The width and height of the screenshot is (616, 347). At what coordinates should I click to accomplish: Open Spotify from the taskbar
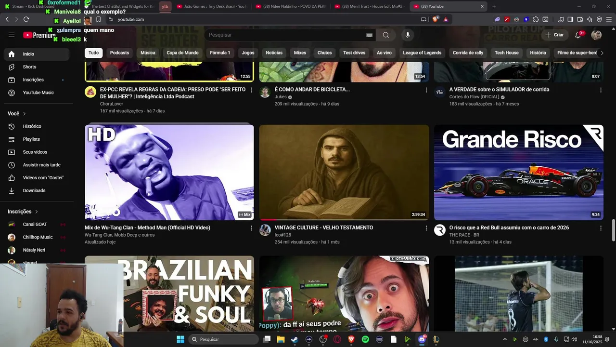(x=365, y=339)
